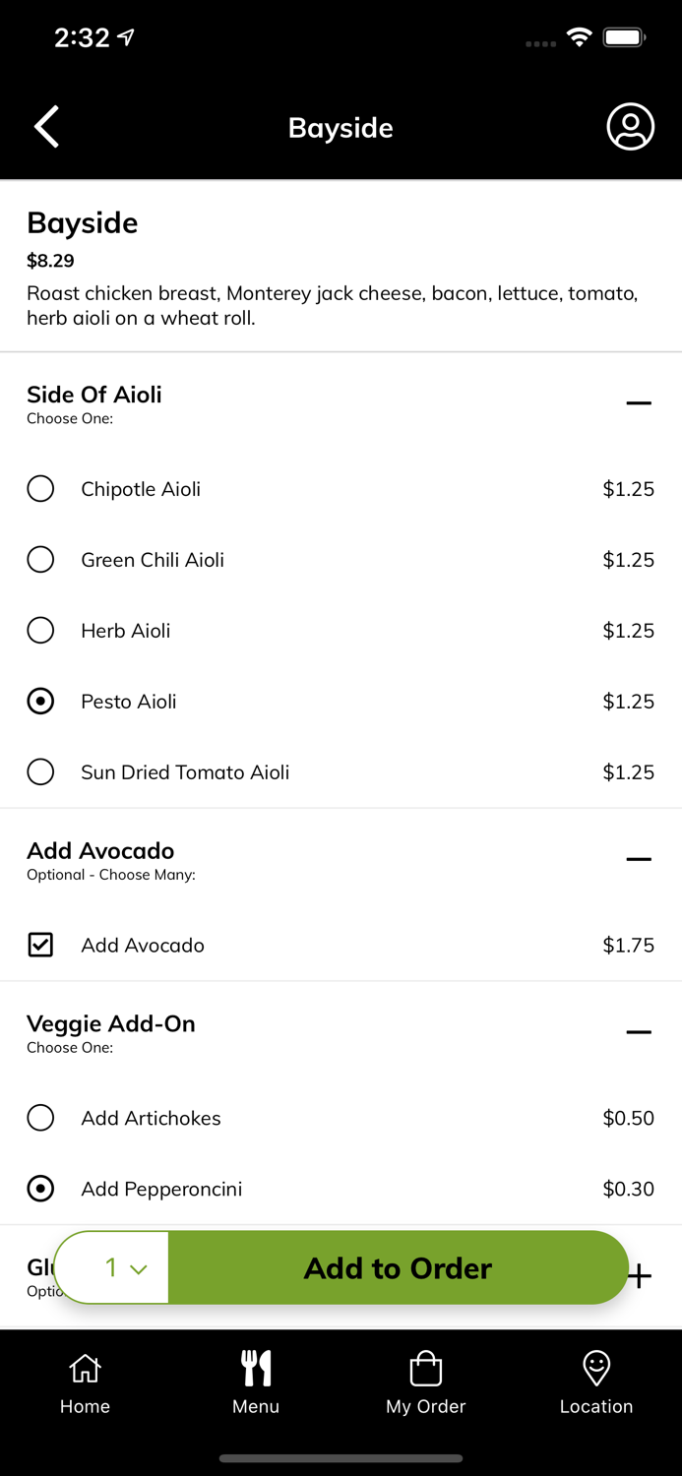
Task: Select Sun Dried Tomato Aioli
Action: [40, 772]
